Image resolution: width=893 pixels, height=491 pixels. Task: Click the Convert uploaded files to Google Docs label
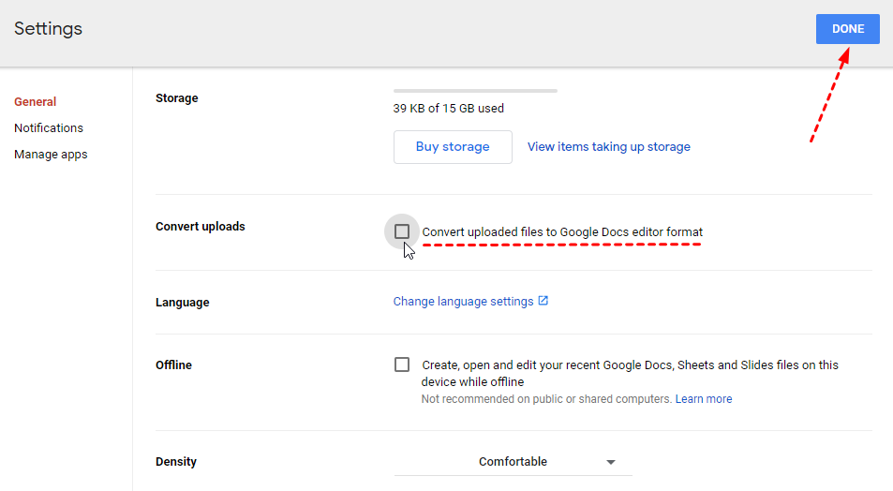click(x=562, y=232)
